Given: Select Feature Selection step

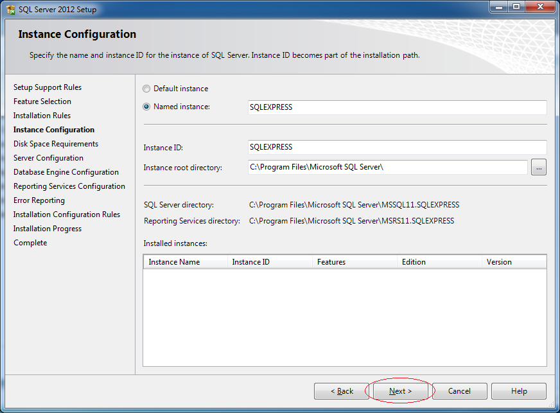Looking at the screenshot, I should [42, 101].
